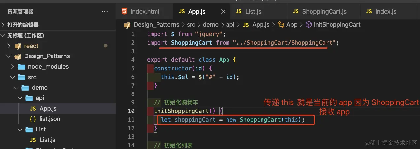Select the Design_Patterns root folder
The height and width of the screenshot is (149, 420).
click(x=47, y=56)
